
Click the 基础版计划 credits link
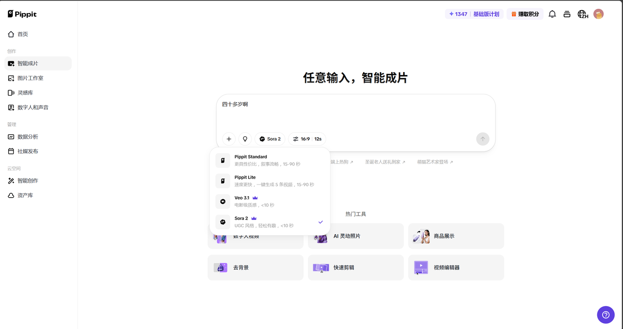coord(486,14)
